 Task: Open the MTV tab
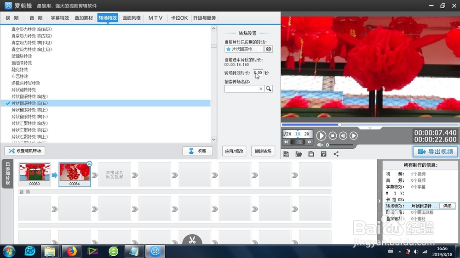coord(155,18)
